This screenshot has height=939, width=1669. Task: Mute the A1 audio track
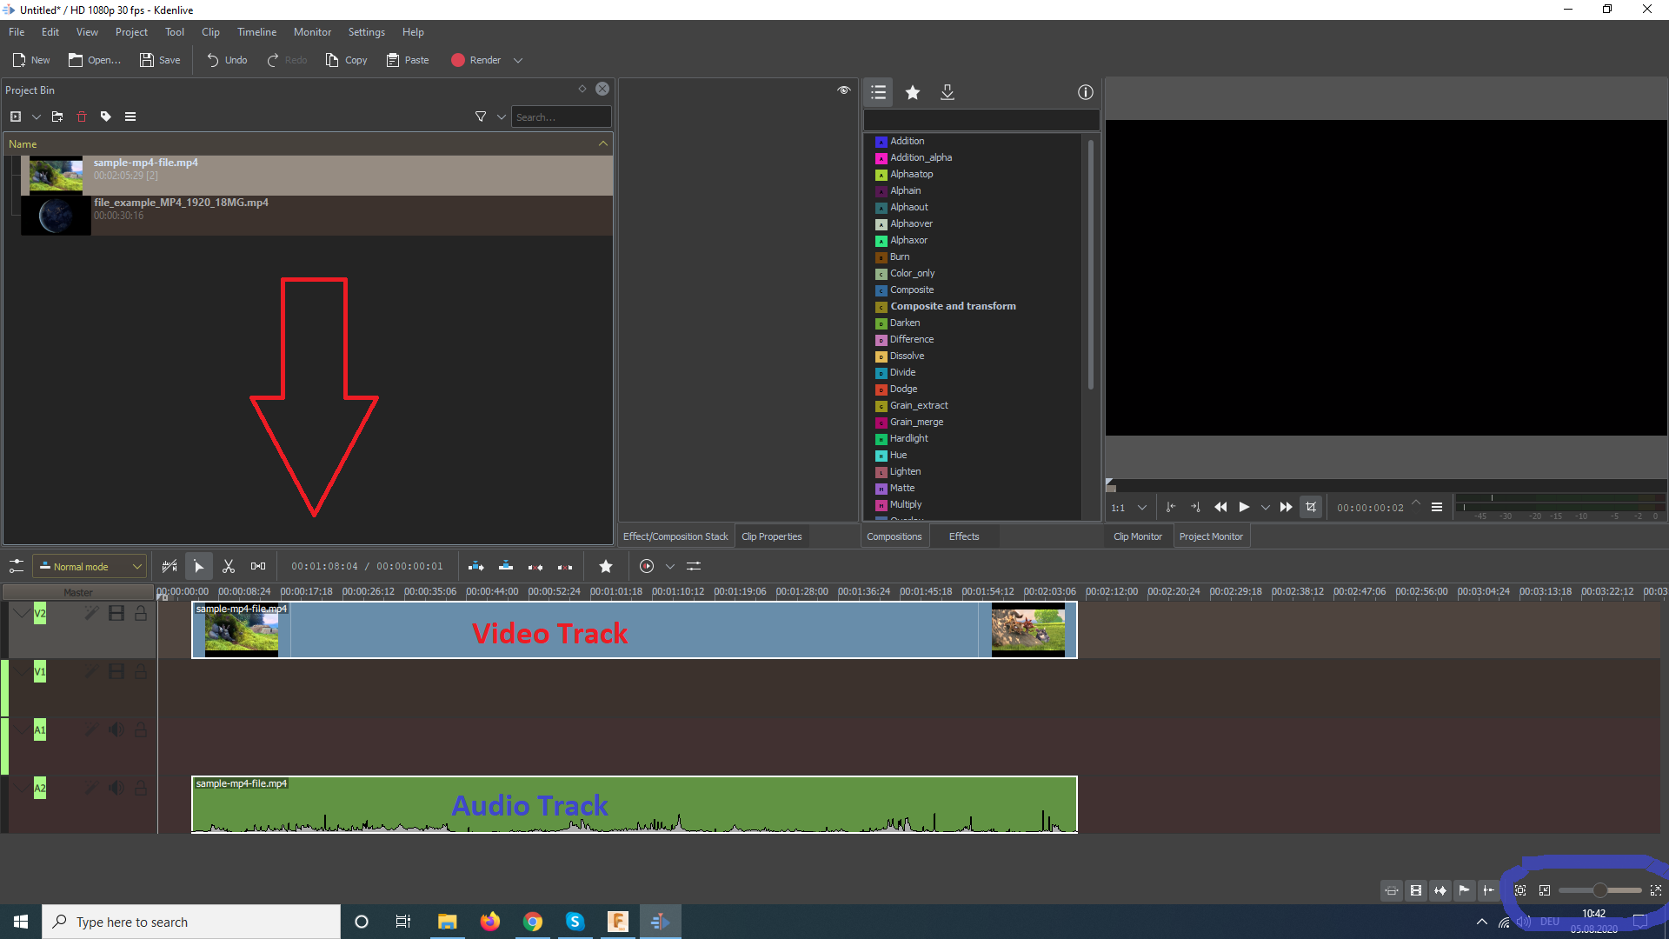(116, 729)
